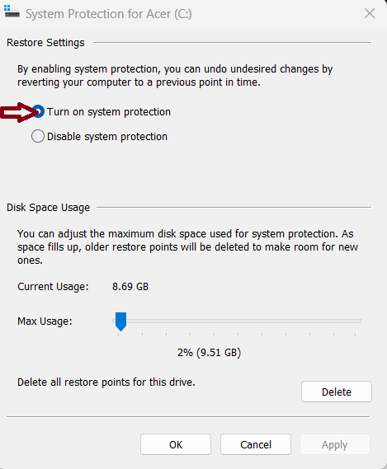Delete all restore points with the Delete button
This screenshot has width=387, height=469.
point(337,392)
